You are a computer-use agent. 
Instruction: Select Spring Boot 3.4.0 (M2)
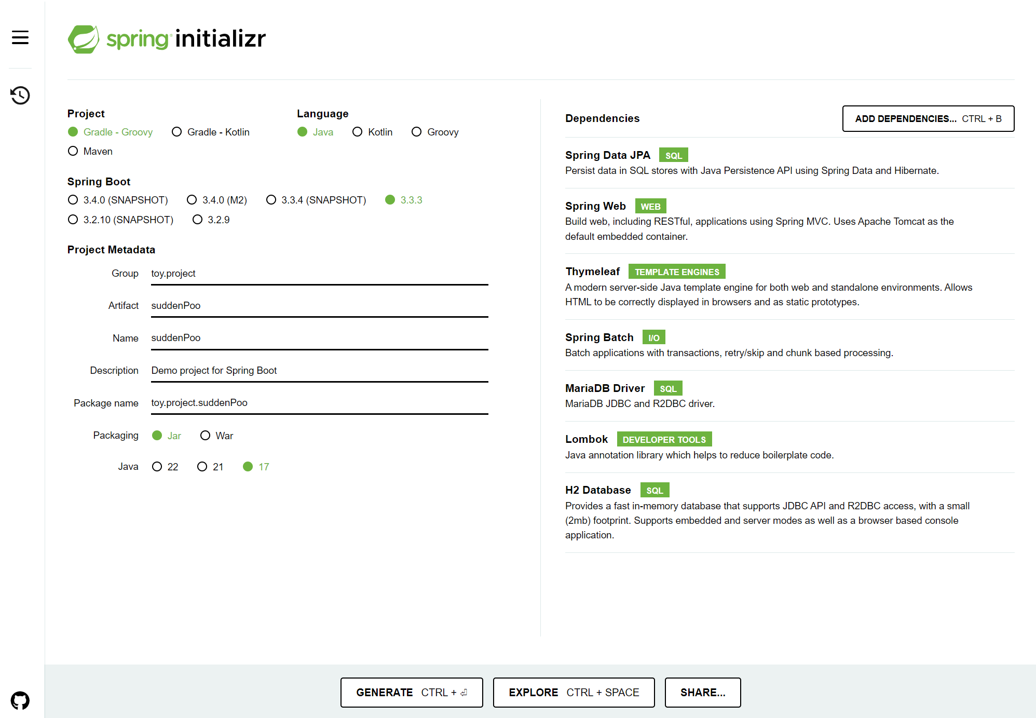point(192,200)
